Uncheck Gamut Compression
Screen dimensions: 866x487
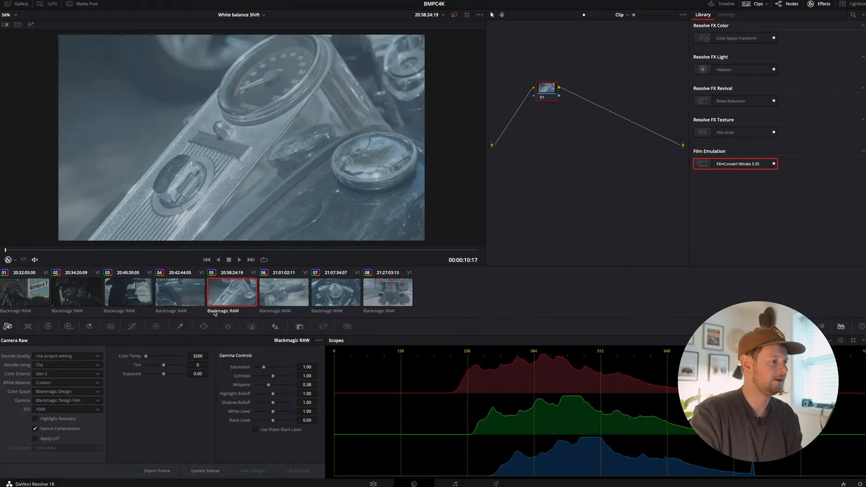click(x=35, y=429)
